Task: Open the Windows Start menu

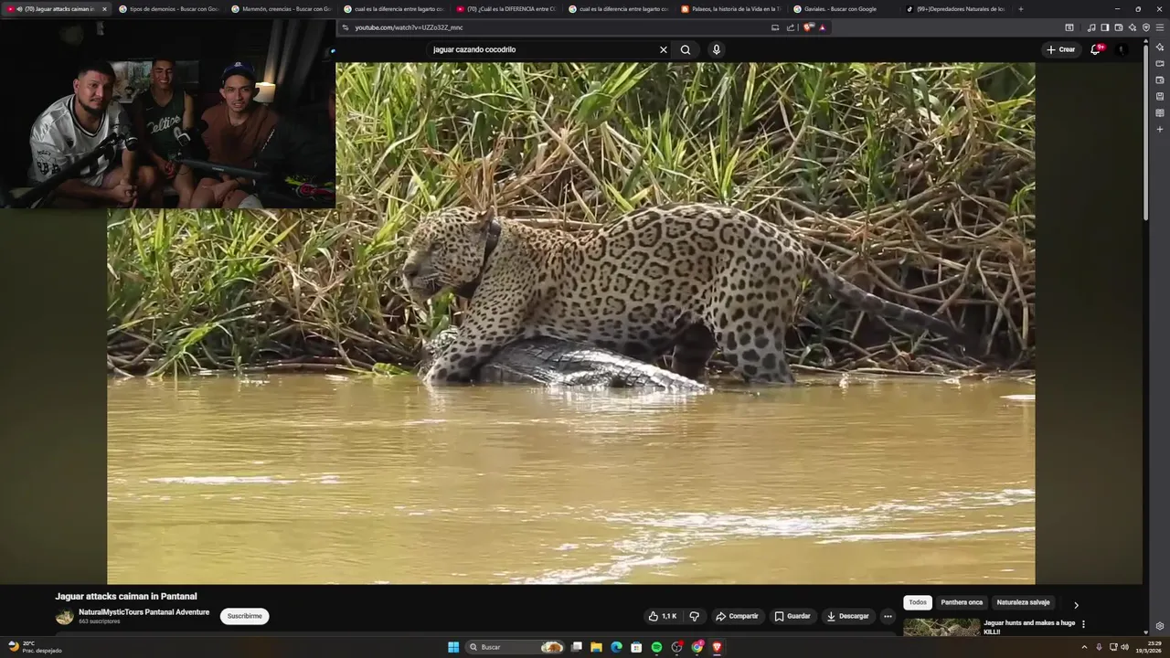Action: tap(453, 647)
